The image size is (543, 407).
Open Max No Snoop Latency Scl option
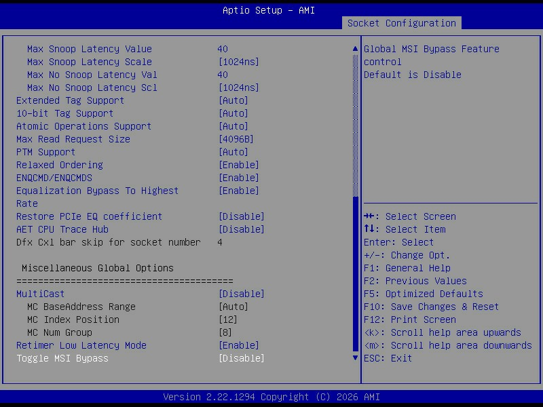click(239, 88)
